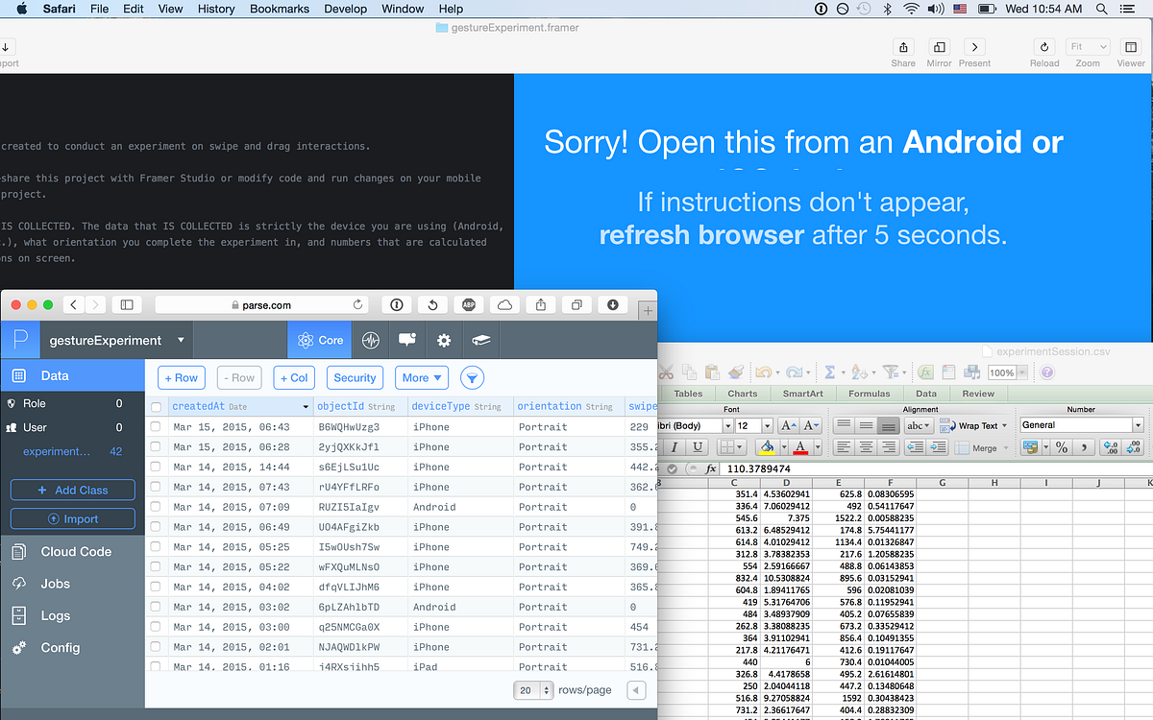Apply percent style in Excel Number group

[1062, 447]
